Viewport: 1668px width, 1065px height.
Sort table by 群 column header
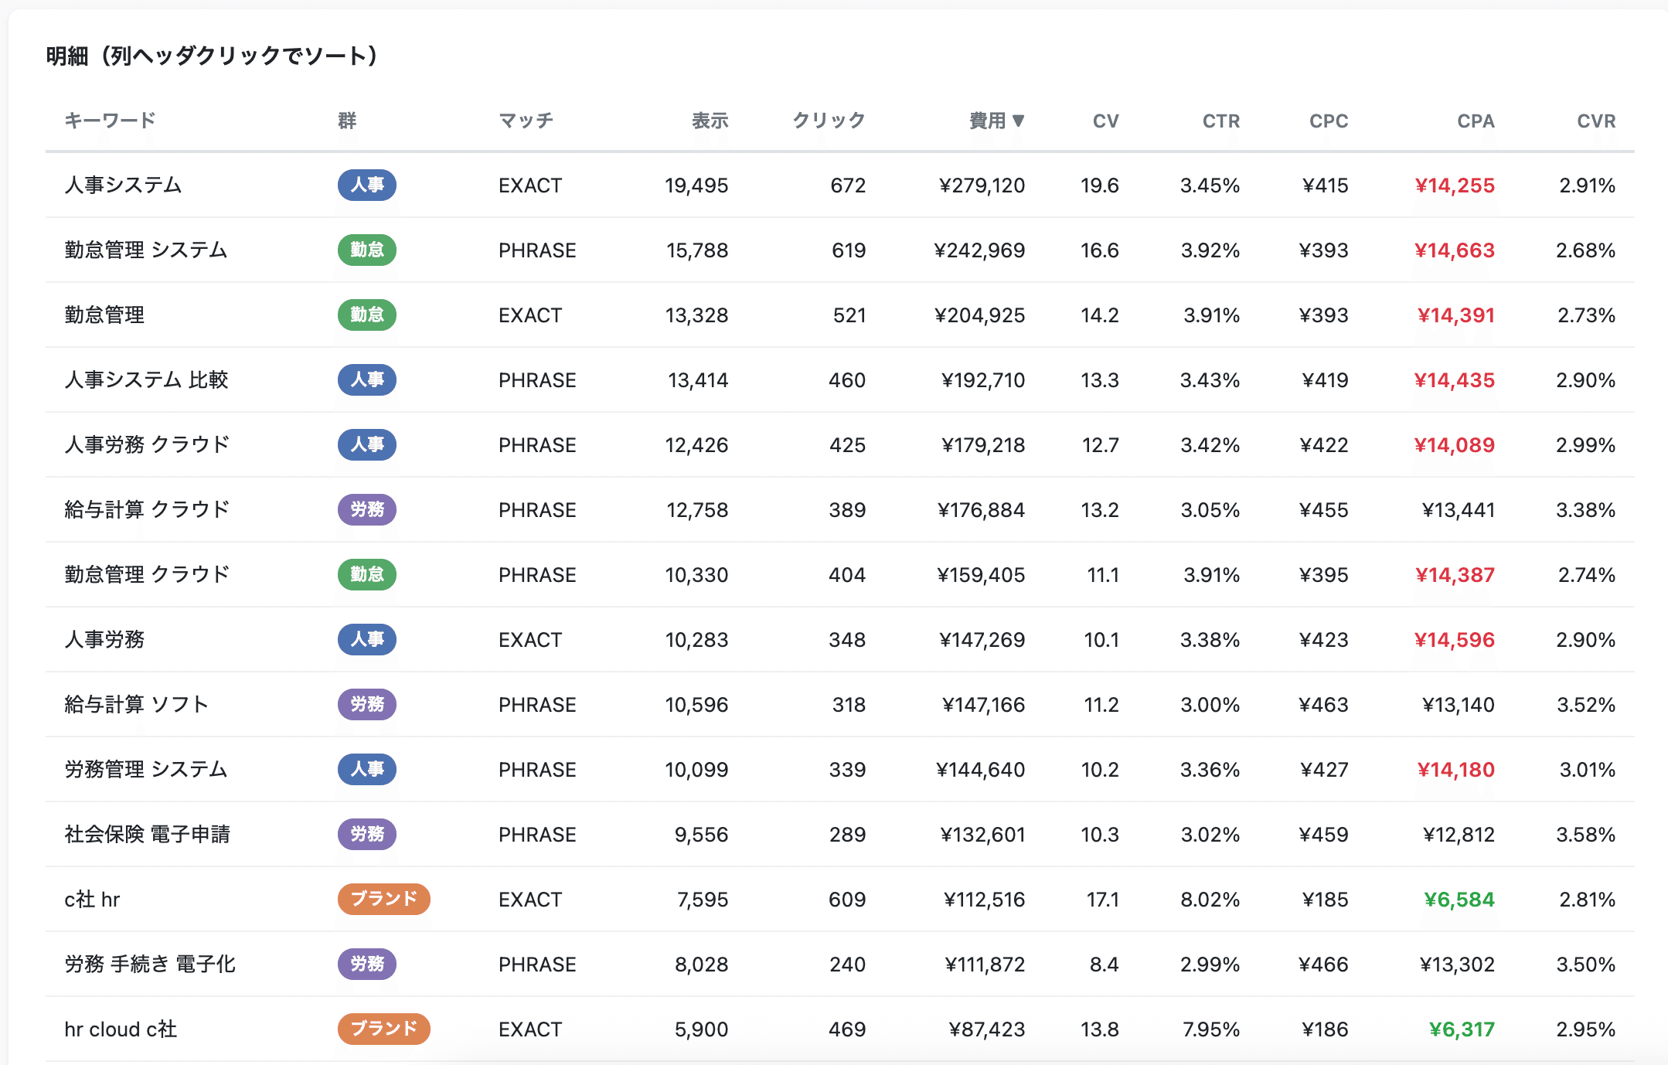347,121
